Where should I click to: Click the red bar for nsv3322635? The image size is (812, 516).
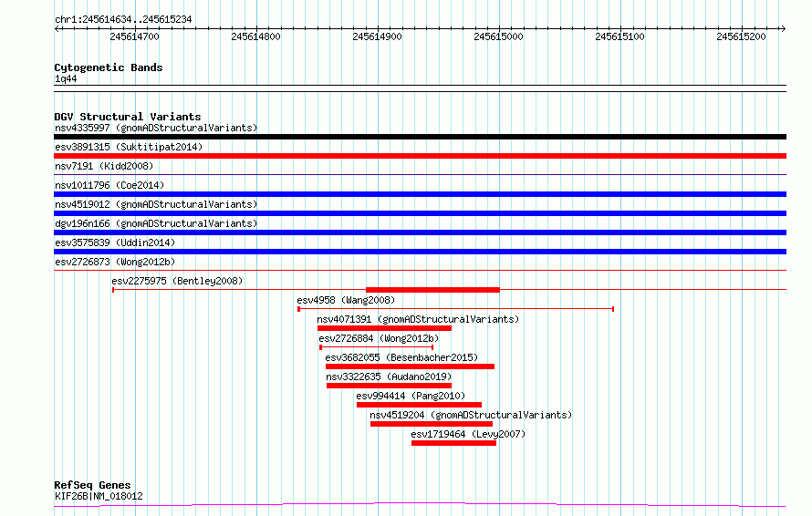389,386
